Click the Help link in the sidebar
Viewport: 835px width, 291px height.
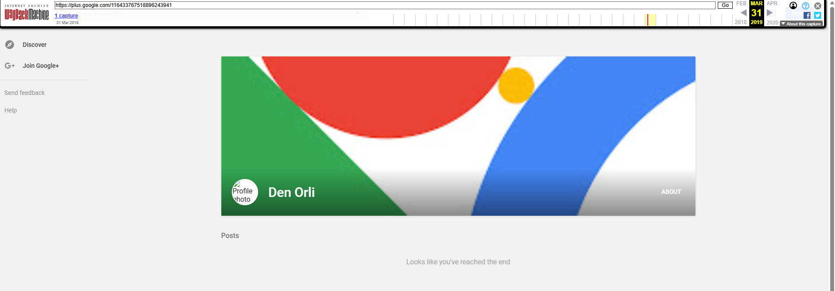point(10,110)
